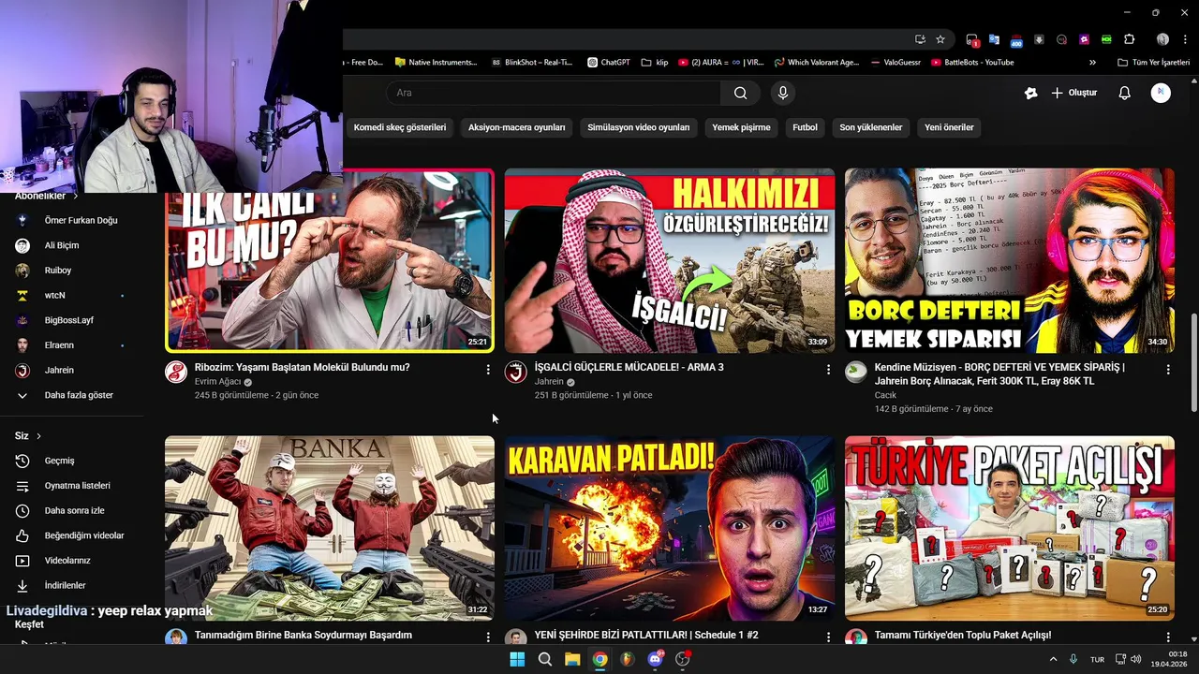The height and width of the screenshot is (674, 1199).
Task: Open more options for Ribozim video
Action: tap(488, 370)
